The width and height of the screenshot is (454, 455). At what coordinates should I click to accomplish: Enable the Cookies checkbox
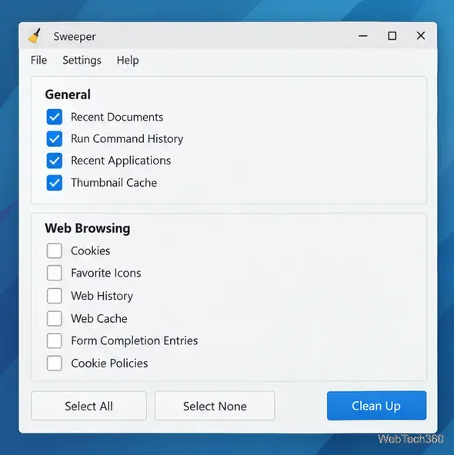(x=55, y=251)
